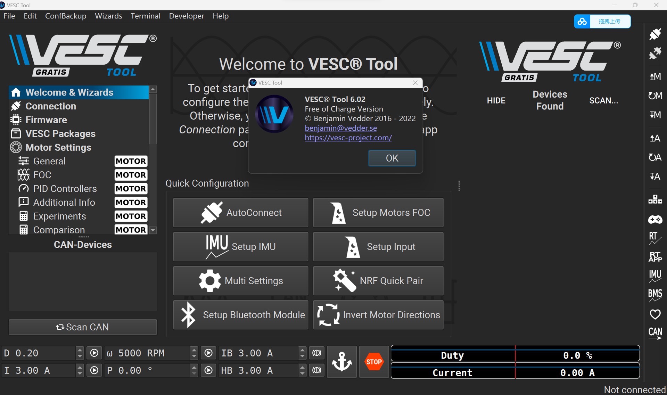Open the ConfBackup menu
Viewport: 667px width, 395px height.
(x=66, y=16)
